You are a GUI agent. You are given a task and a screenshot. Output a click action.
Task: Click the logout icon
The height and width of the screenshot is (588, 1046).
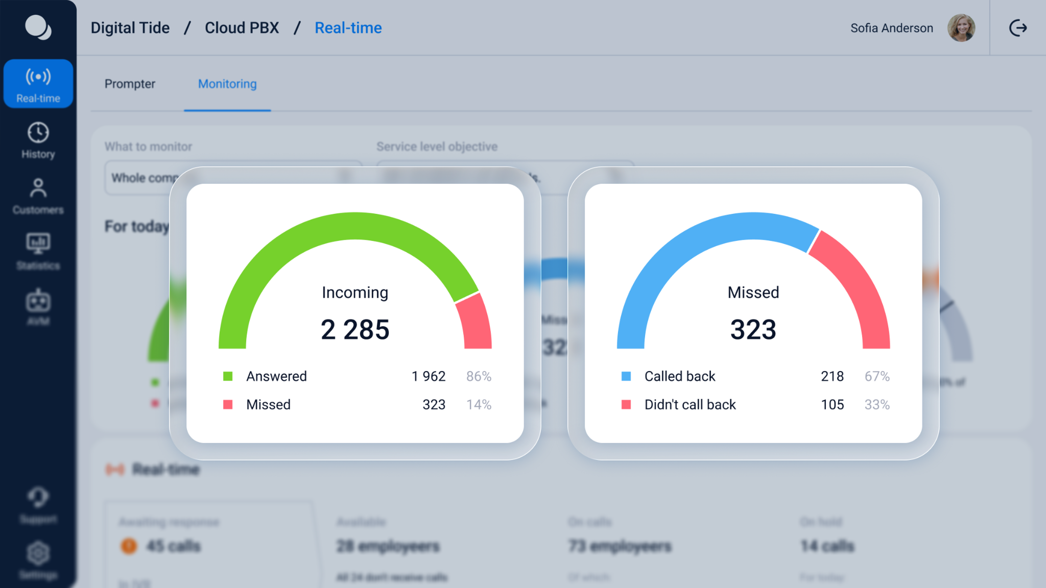click(1018, 28)
